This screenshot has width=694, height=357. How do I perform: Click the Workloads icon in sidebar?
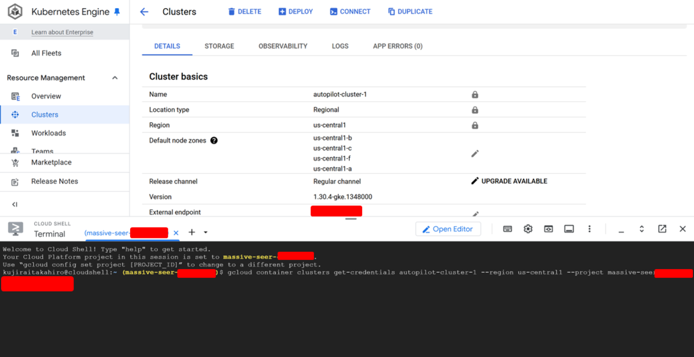pos(16,133)
